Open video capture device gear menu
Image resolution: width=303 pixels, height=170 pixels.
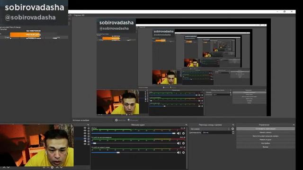[x=183, y=153]
